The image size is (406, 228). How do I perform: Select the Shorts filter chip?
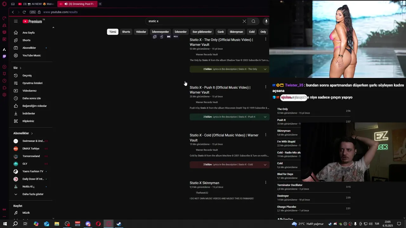(x=126, y=32)
